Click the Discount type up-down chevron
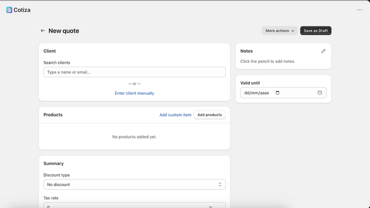Viewport: 370px width, 208px height. point(220,184)
